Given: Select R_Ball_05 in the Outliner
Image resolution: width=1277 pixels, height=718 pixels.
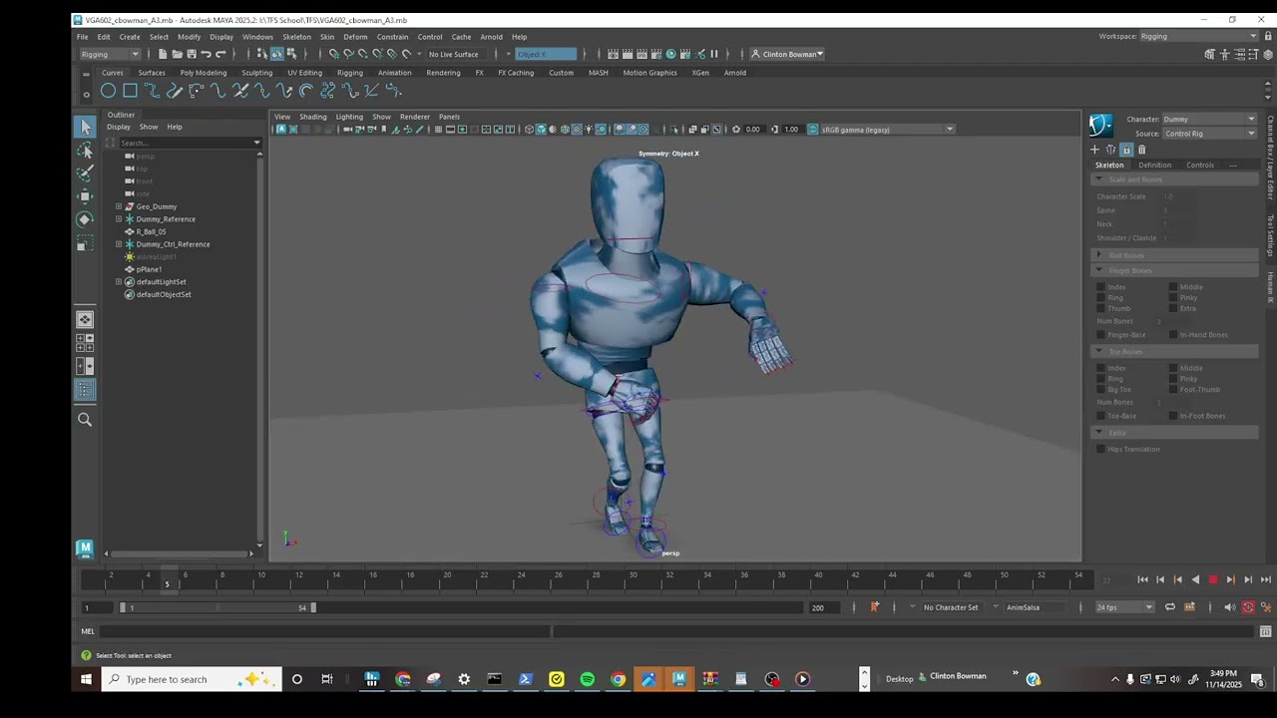Looking at the screenshot, I should [x=151, y=231].
